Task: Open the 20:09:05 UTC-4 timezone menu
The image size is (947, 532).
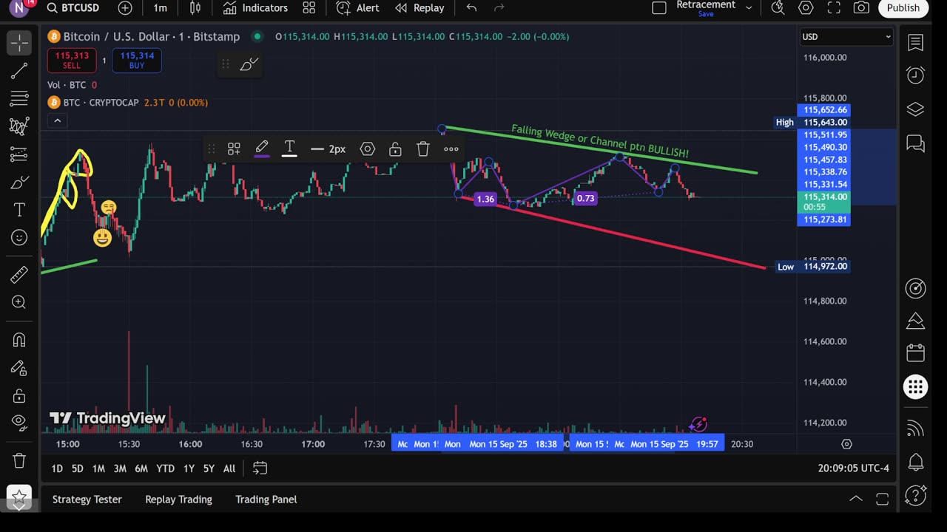Action: pyautogui.click(x=854, y=468)
